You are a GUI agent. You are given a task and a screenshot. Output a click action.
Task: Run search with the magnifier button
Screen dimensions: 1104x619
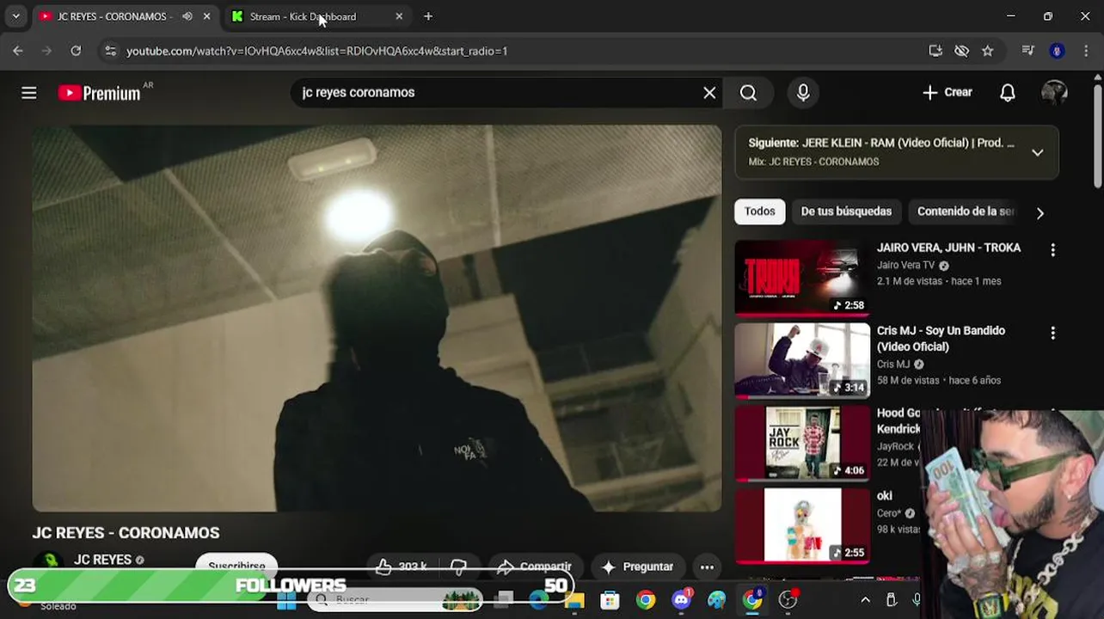point(748,93)
